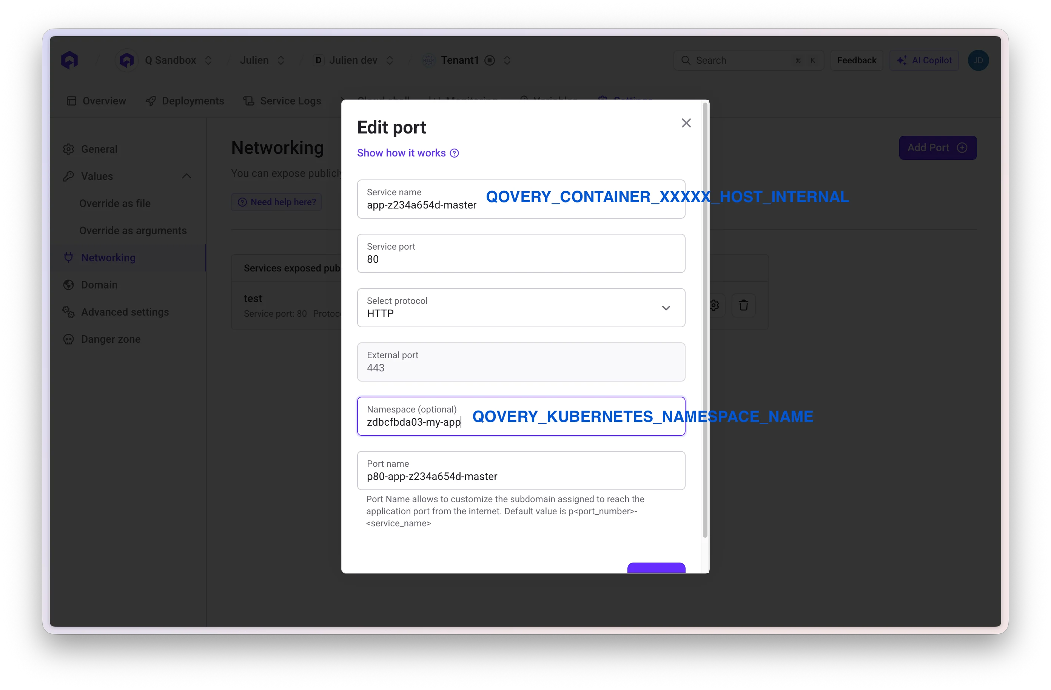Switch to the Deployments tab
The height and width of the screenshot is (690, 1051).
point(185,101)
